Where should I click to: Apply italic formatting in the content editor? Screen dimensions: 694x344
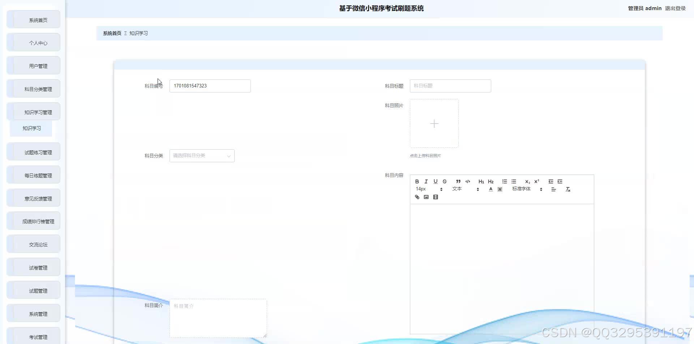426,181
